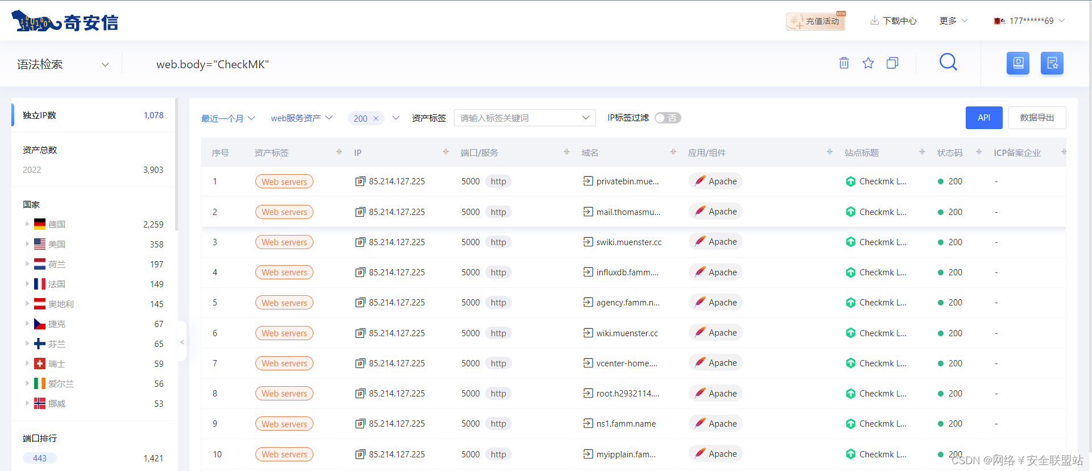The height and width of the screenshot is (471, 1092).
Task: Expand the 奥地利 country item
Action: tap(27, 304)
